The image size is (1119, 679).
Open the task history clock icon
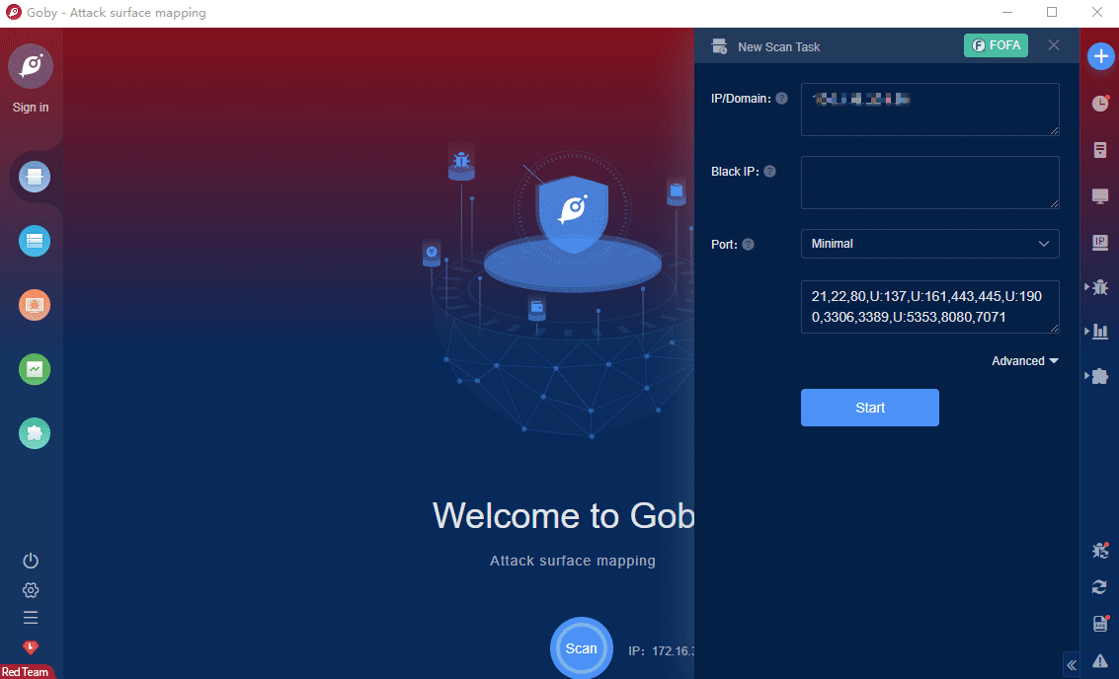(1100, 104)
